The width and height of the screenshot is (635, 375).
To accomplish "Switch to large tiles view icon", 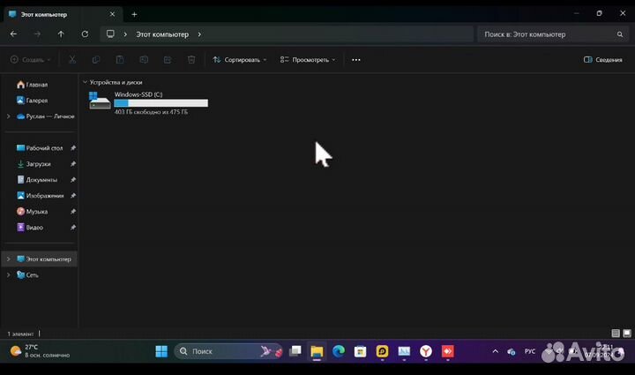I will click(x=626, y=333).
